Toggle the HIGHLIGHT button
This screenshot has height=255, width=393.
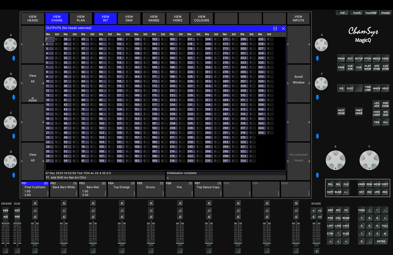coord(376,114)
